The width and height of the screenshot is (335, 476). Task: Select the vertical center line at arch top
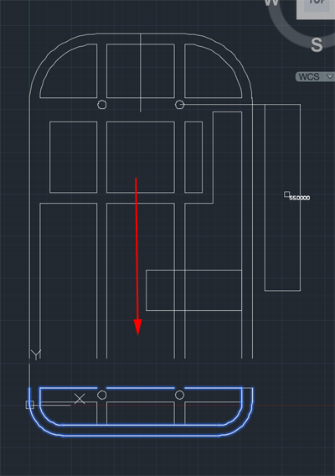140,73
